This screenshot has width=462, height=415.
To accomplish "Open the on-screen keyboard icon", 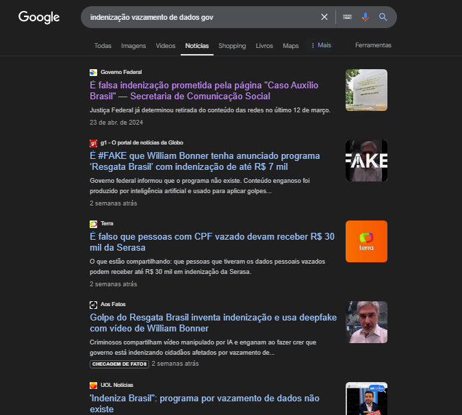I will click(348, 17).
